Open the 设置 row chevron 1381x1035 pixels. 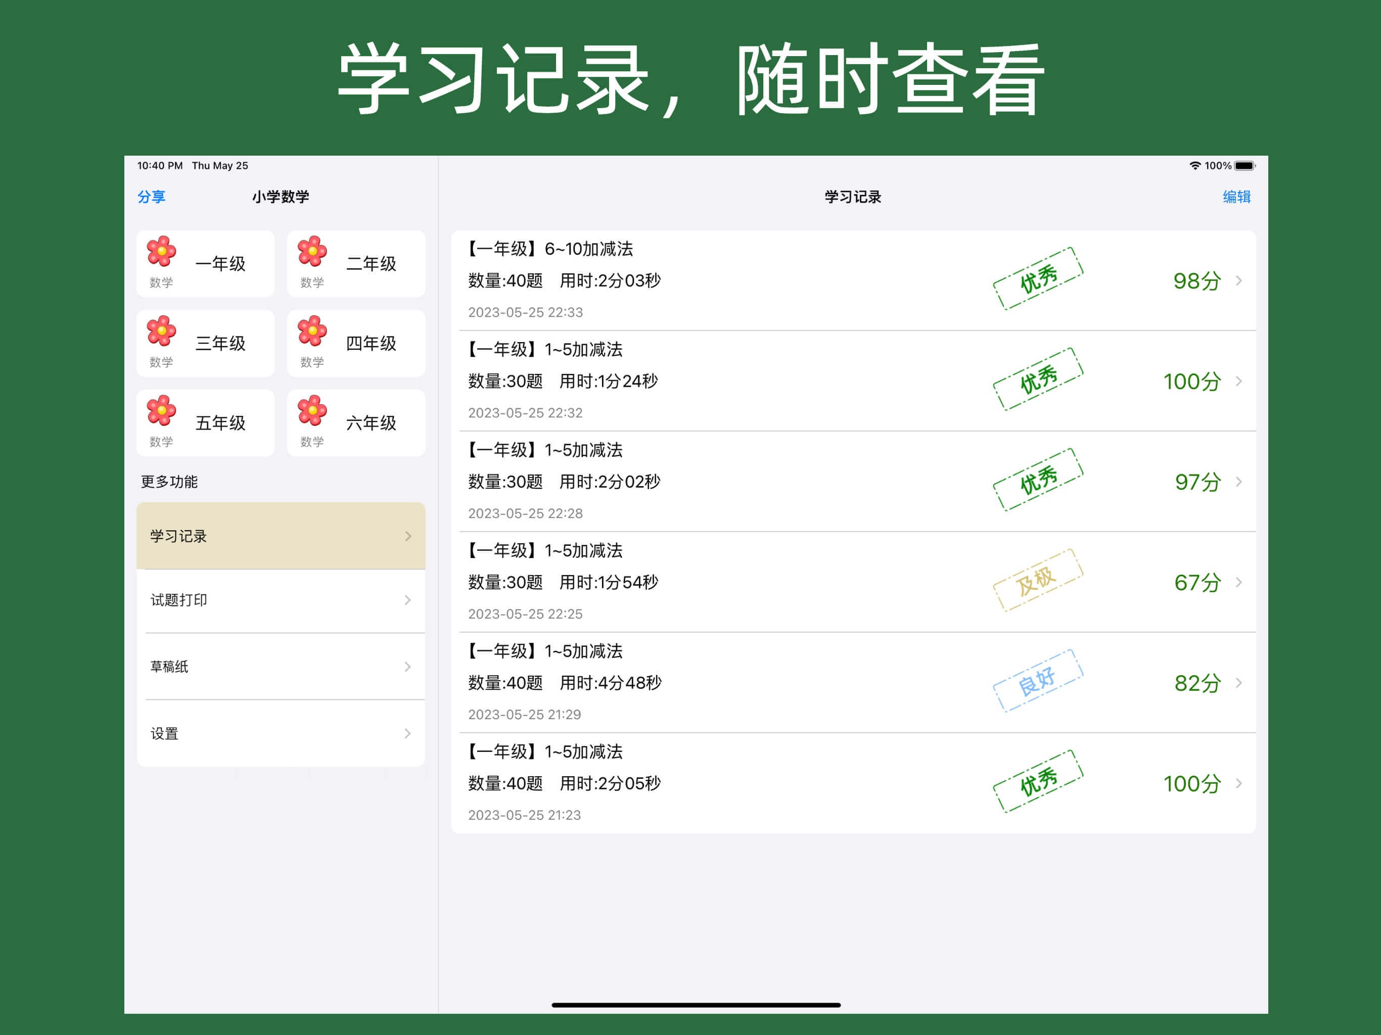click(408, 733)
